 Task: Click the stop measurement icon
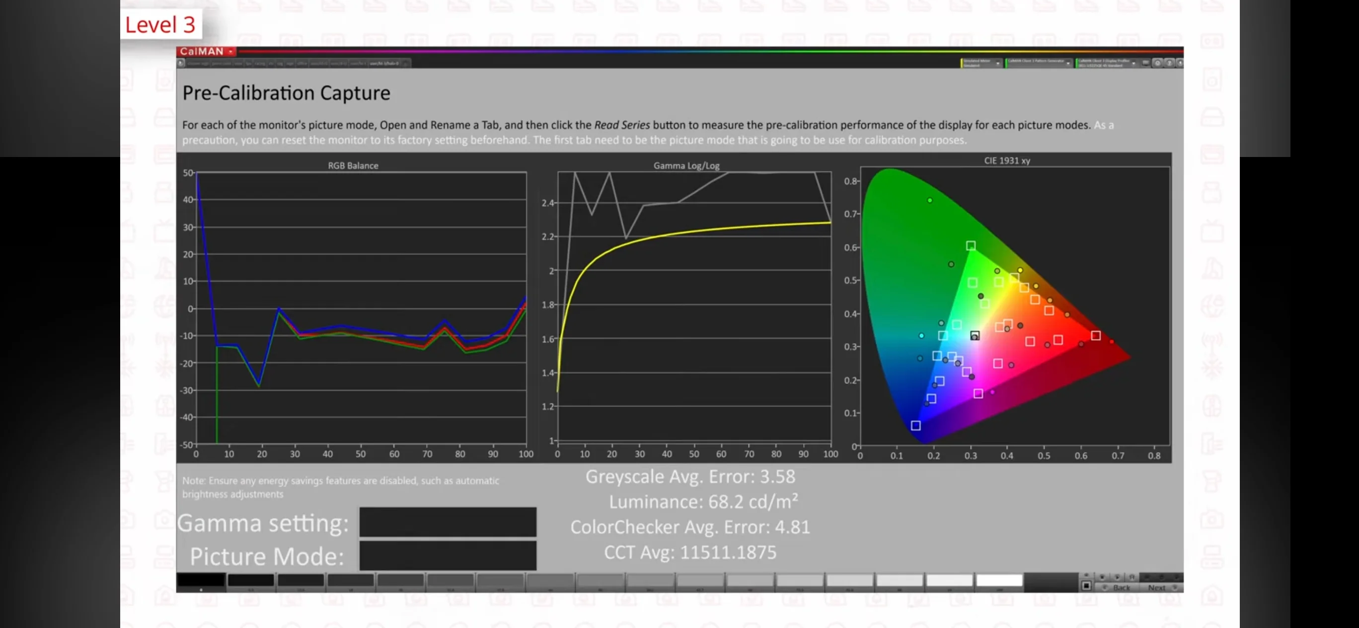coord(1102,577)
